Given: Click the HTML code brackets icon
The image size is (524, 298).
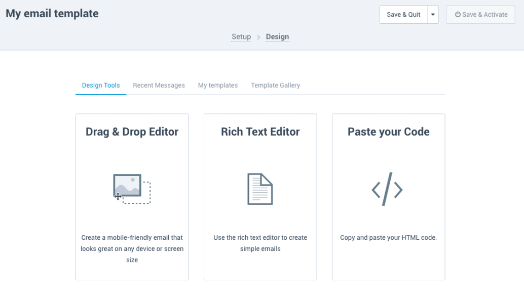Looking at the screenshot, I should [x=387, y=189].
